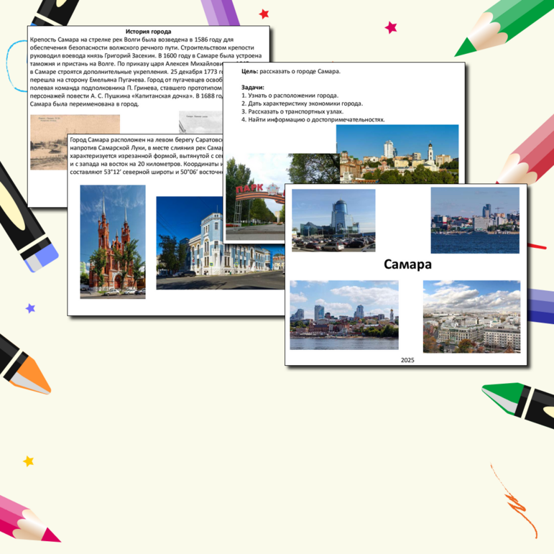Select the "Самара" title on the front slide

407,264
